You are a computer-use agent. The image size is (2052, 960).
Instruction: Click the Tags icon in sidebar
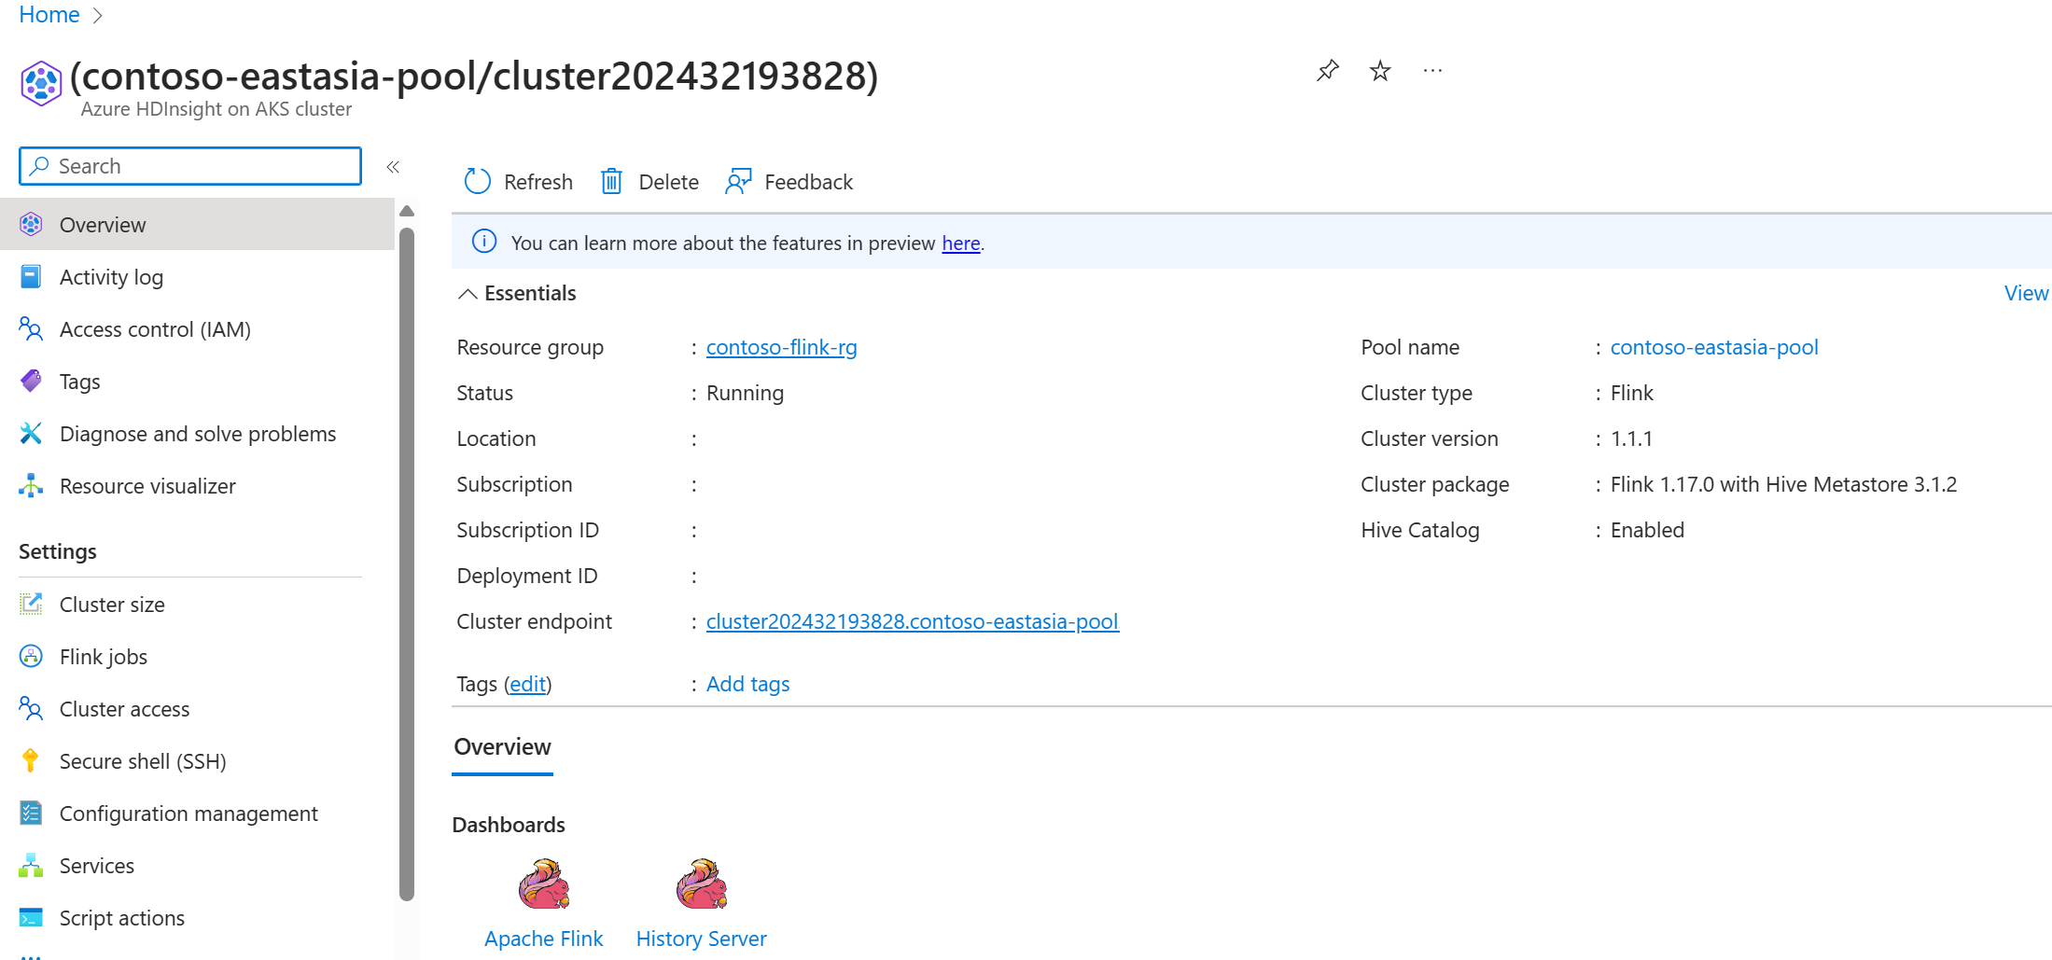[31, 381]
